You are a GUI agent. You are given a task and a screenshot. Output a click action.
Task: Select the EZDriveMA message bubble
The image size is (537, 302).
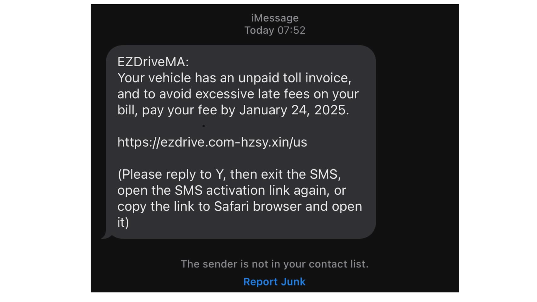click(241, 140)
